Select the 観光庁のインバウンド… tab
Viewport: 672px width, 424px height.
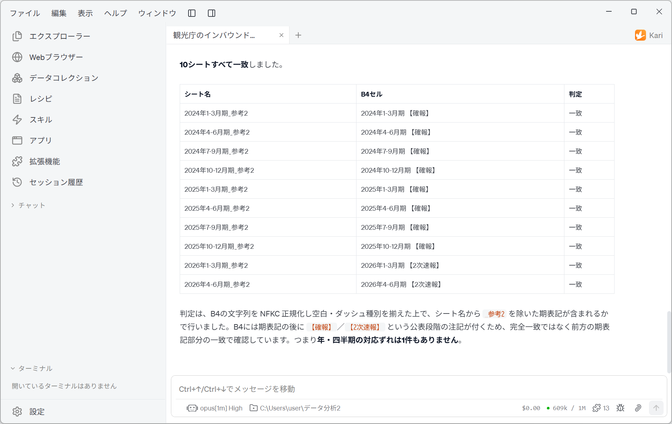pos(228,35)
